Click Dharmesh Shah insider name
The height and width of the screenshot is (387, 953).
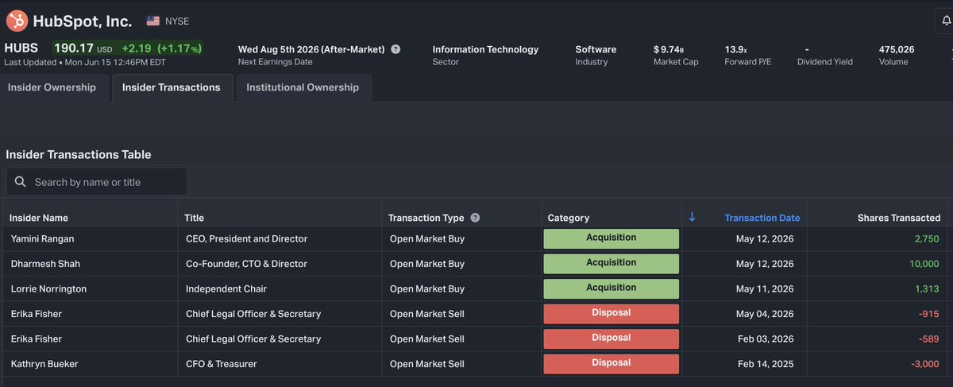45,264
